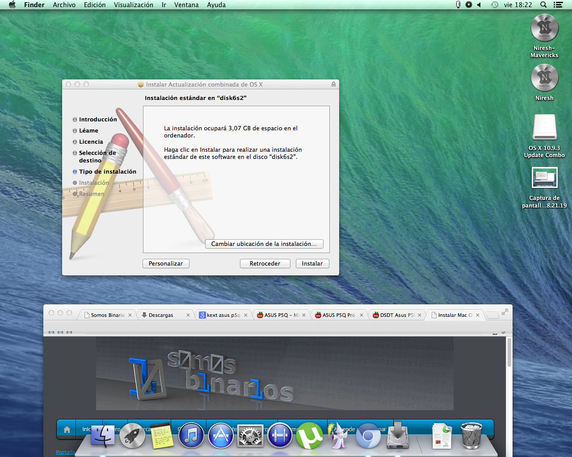Click the pen-shaped menu bar status icon
The image size is (572, 457).
[458, 5]
